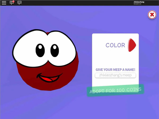
Task: Click the meep's red tongue
Action: tap(48, 79)
